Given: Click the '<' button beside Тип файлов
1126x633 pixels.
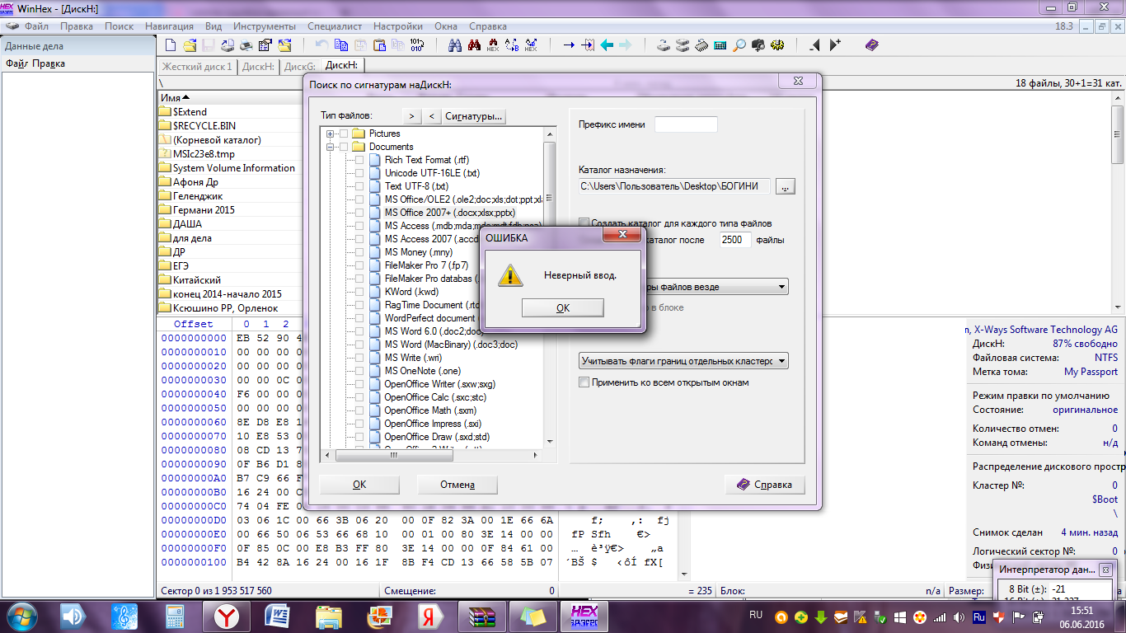Looking at the screenshot, I should [432, 116].
